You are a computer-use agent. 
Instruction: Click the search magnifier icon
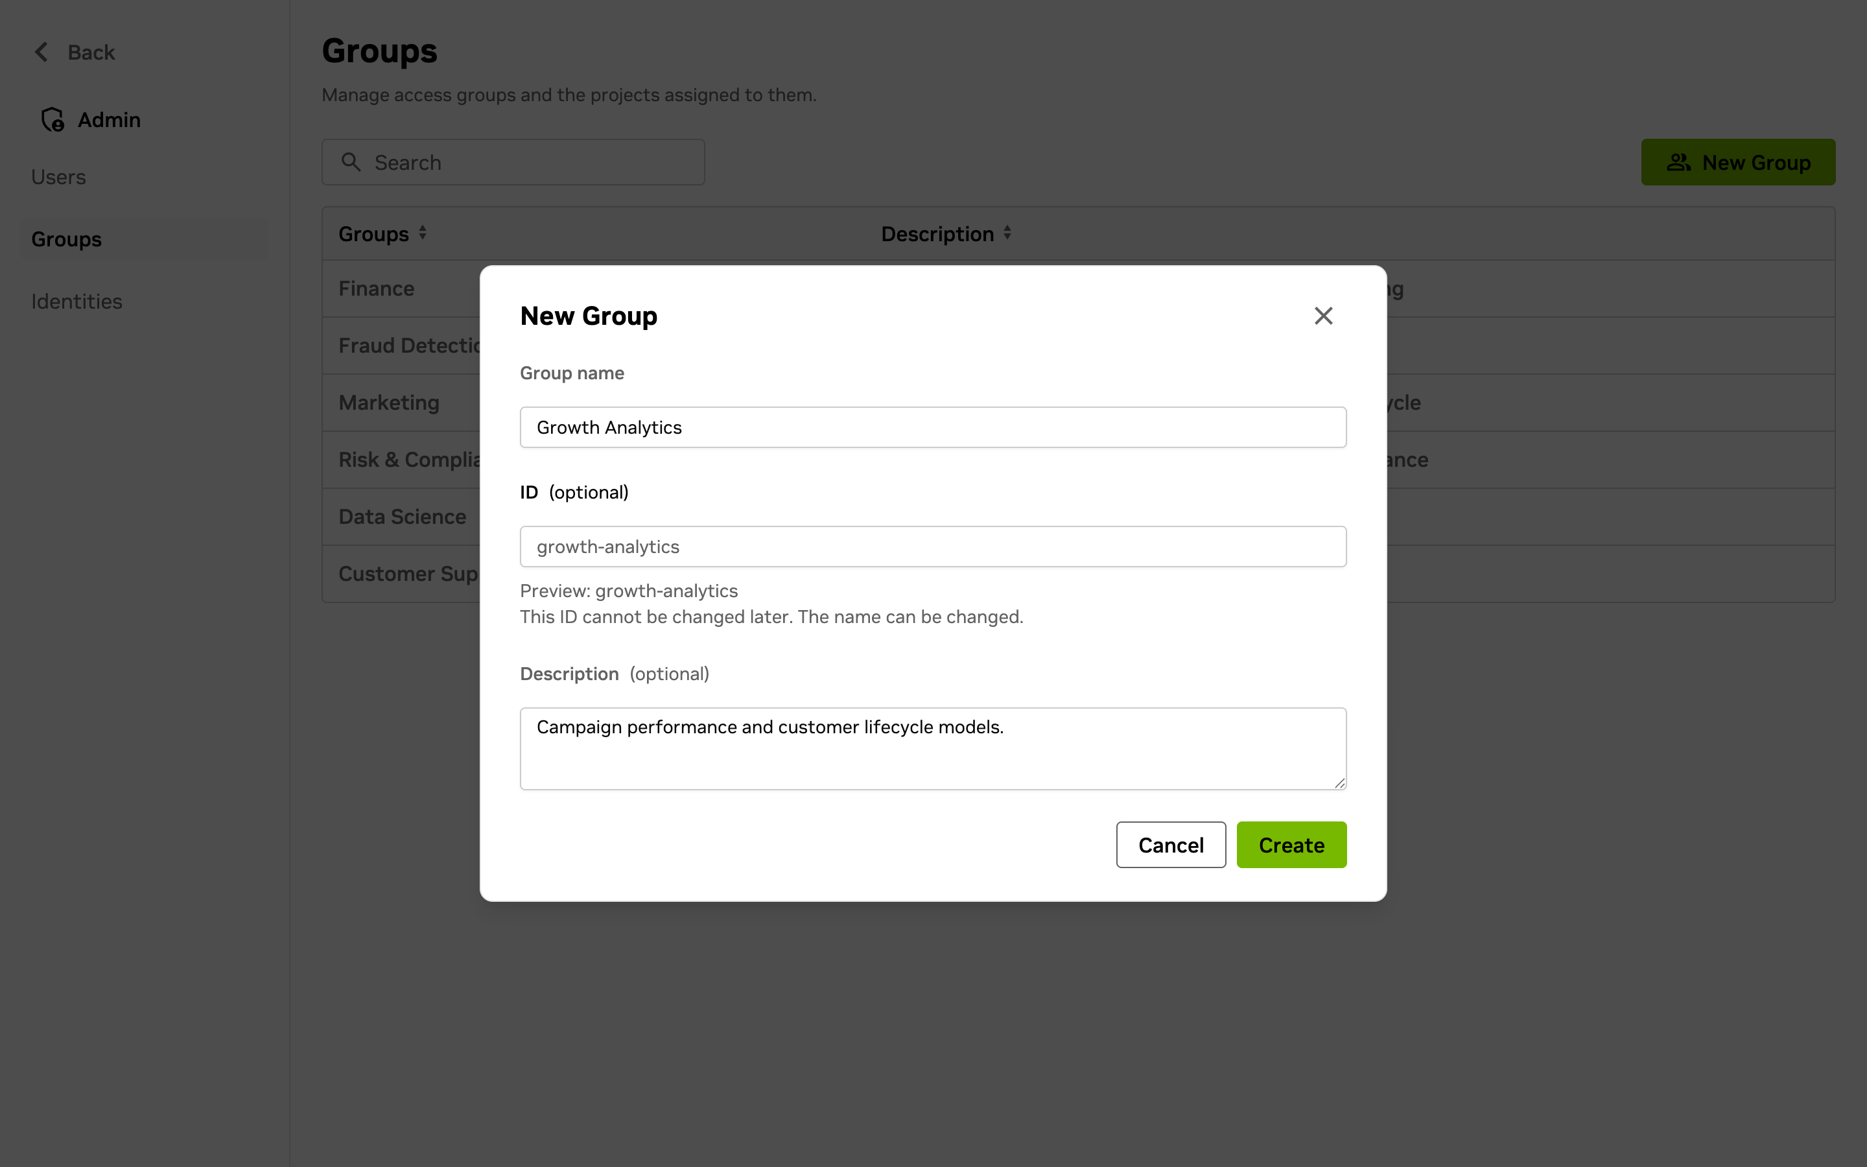pyautogui.click(x=351, y=162)
